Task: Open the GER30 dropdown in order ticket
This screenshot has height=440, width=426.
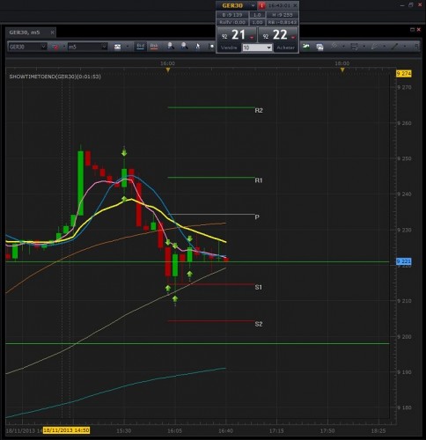Action: (x=253, y=5)
